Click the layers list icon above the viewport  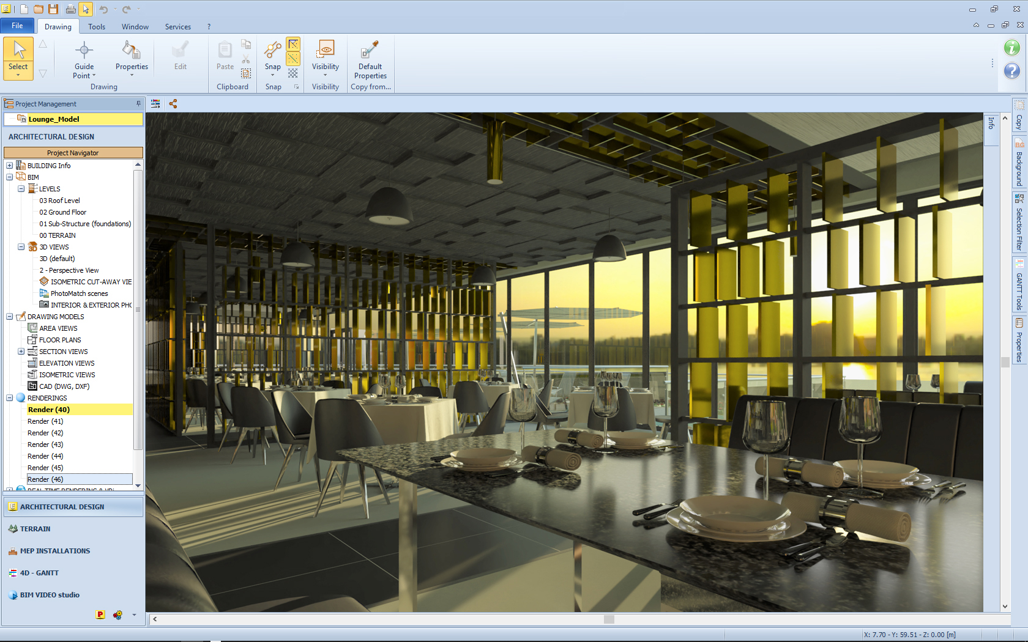(x=155, y=104)
